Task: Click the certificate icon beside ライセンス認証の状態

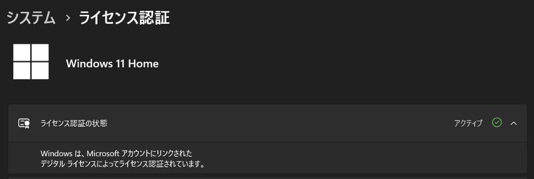Action: (x=24, y=123)
